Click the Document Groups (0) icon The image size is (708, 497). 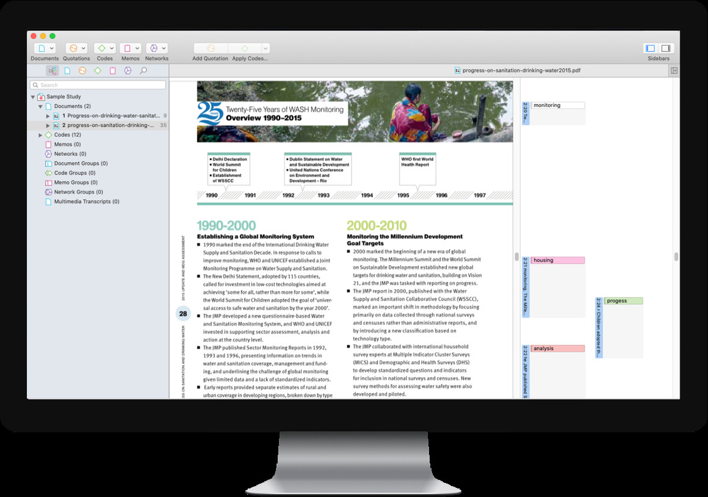pos(48,164)
